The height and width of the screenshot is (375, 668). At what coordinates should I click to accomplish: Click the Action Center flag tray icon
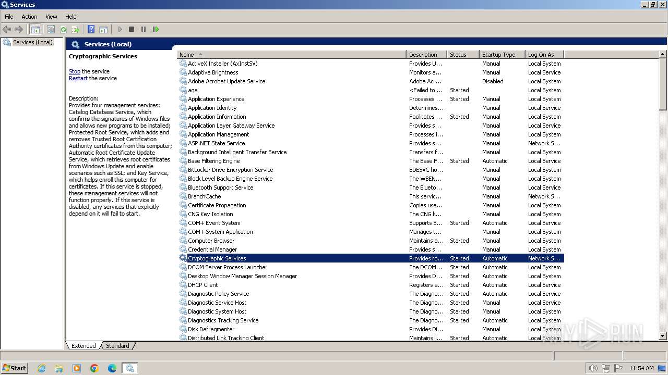click(x=618, y=368)
